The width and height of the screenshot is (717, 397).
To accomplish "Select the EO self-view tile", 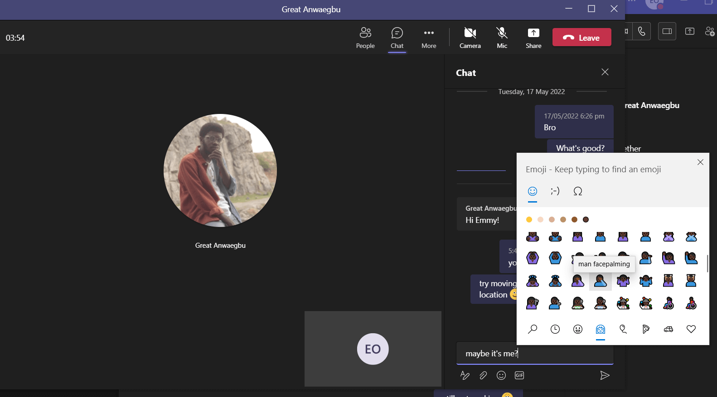I will tap(373, 349).
